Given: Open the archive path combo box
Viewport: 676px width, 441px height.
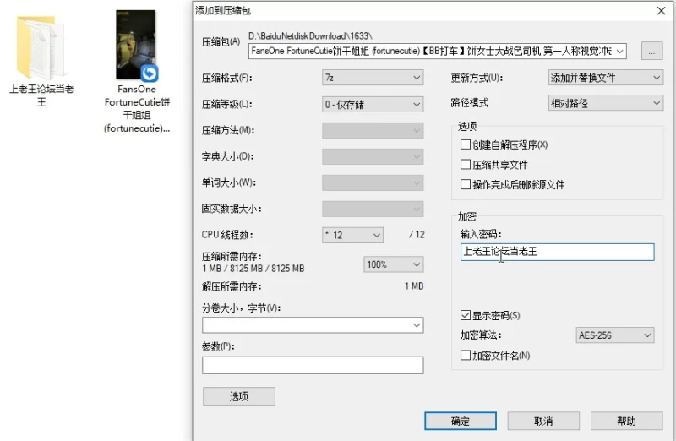Looking at the screenshot, I should click(x=438, y=52).
